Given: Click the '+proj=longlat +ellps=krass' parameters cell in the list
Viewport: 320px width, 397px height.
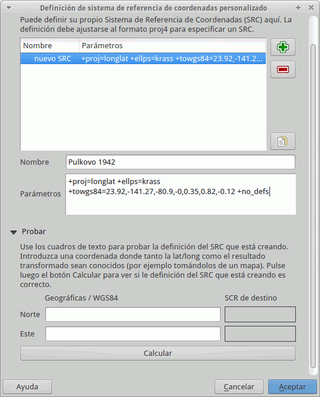Looking at the screenshot, I should (172, 58).
